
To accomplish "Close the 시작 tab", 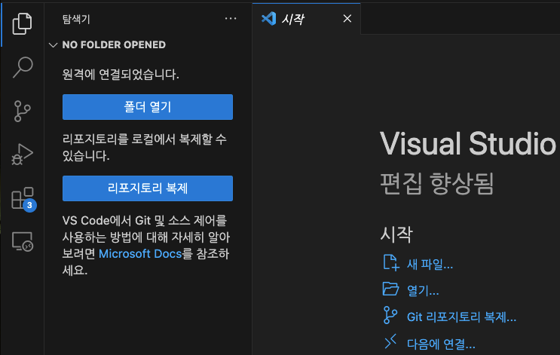I will (x=347, y=19).
